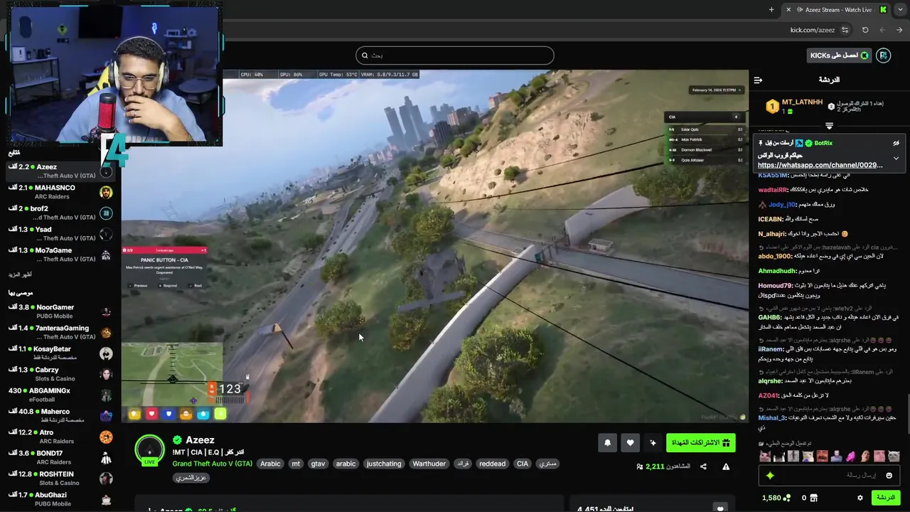This screenshot has height=512, width=910.
Task: Open BotRix profile in the pinned message
Action: click(823, 143)
